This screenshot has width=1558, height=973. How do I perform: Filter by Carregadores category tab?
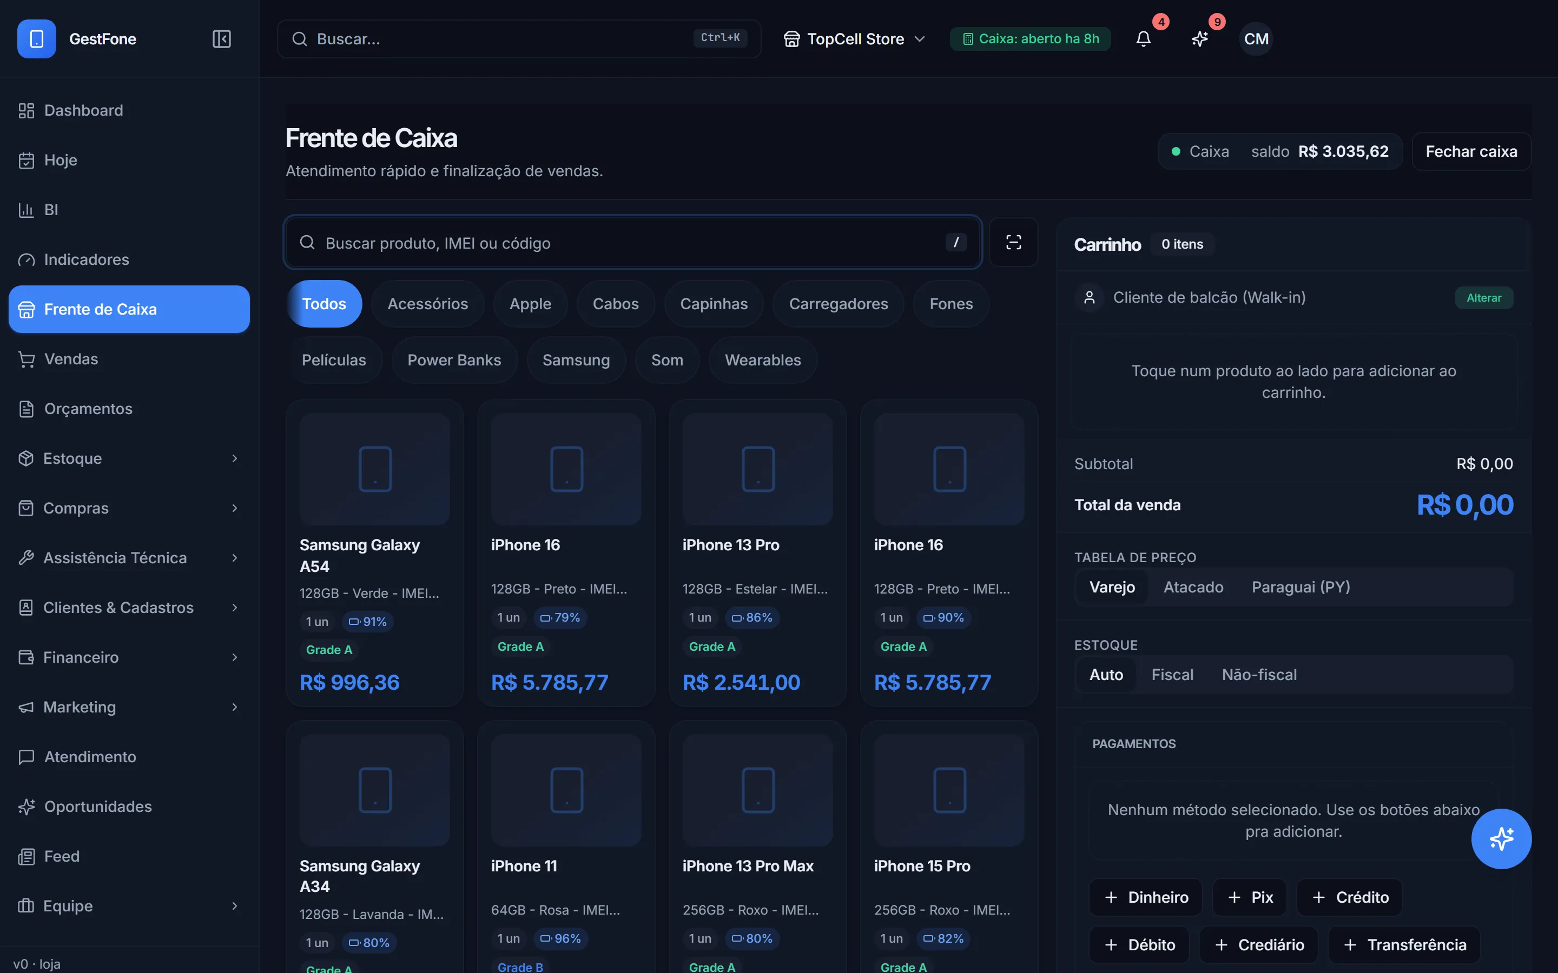coord(838,304)
